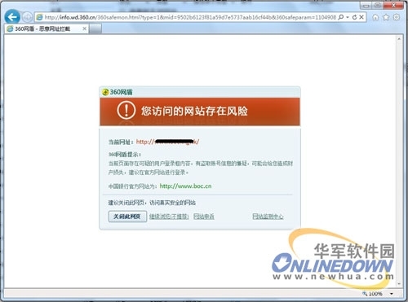Close the browser window
Image resolution: width=408 pixels, height=302 pixels.
tap(393, 5)
